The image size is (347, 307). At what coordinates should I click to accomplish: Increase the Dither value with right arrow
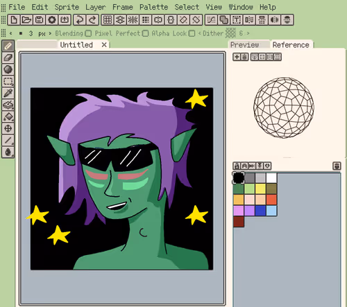[x=248, y=33]
